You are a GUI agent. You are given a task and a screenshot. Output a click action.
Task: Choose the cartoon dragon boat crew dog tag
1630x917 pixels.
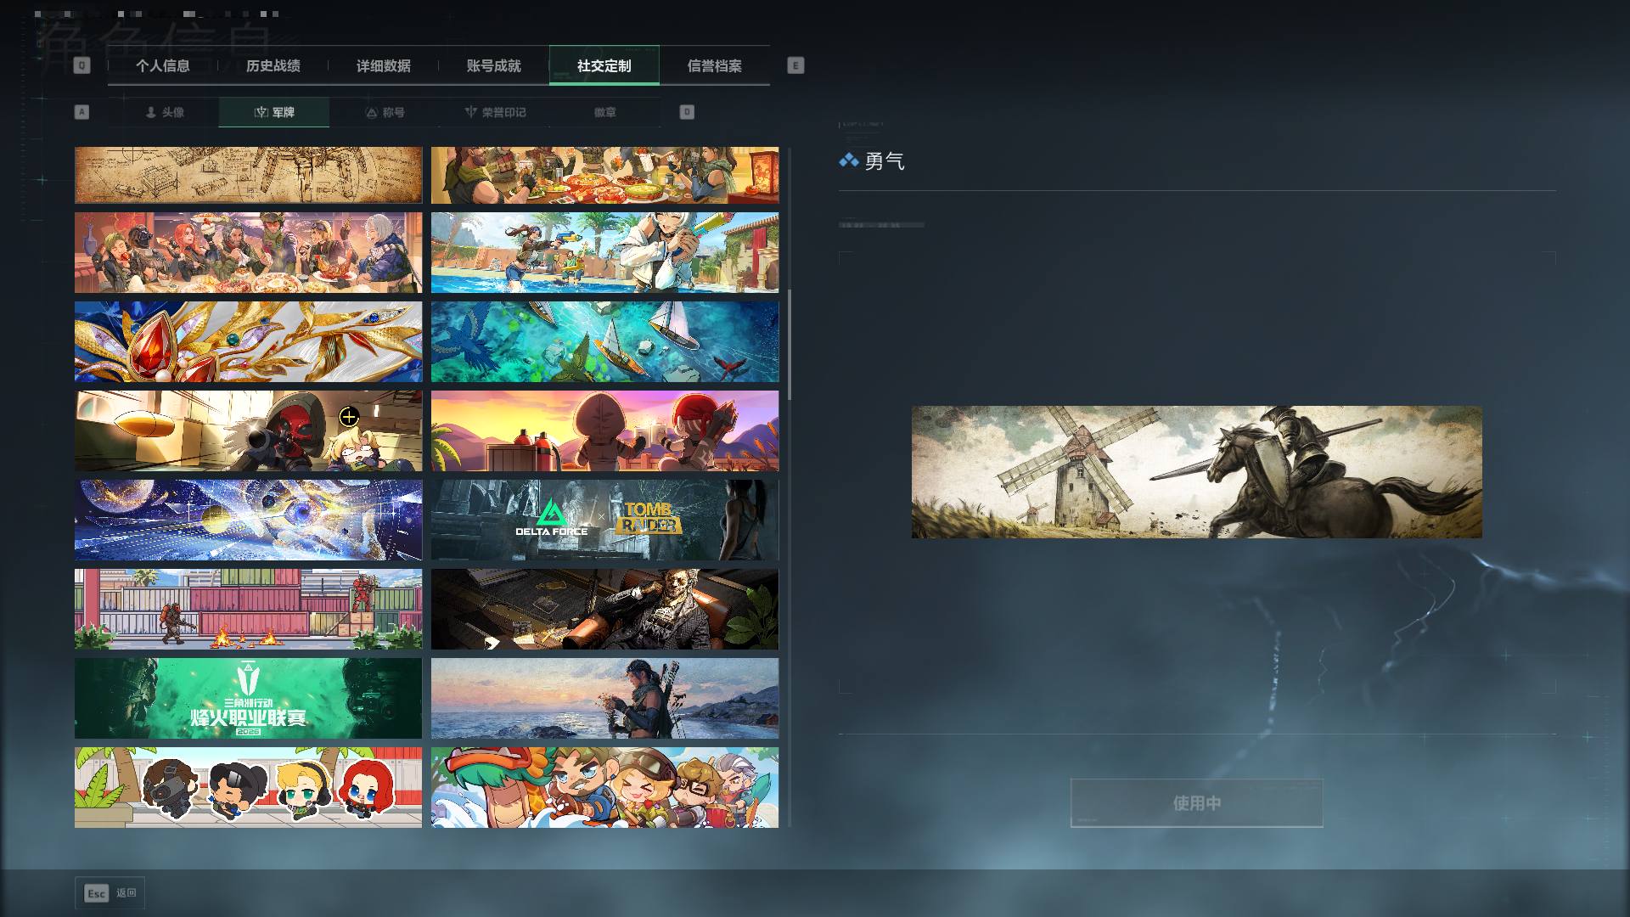[604, 788]
